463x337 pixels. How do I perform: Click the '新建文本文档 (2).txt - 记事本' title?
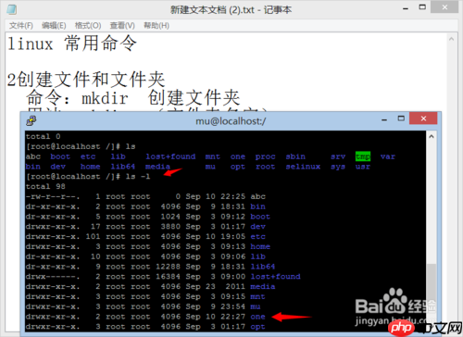tap(231, 10)
